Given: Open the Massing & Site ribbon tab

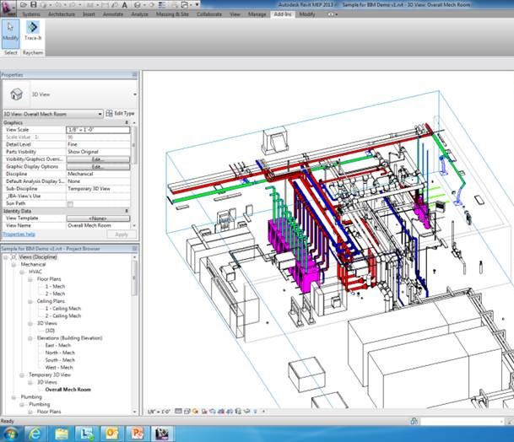Looking at the screenshot, I should point(172,14).
